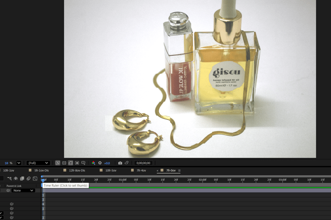
Task: Enable the Region of Interest tool
Action: (x=77, y=163)
